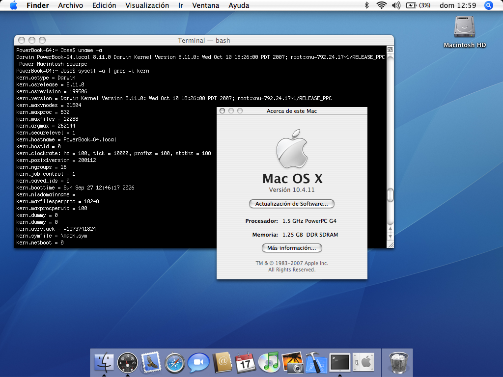
Task: Open the Ir menu
Action: click(x=181, y=5)
